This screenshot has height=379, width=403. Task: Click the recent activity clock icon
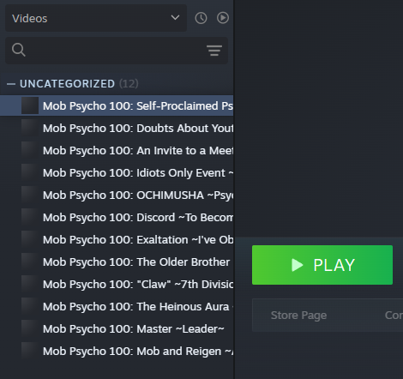pyautogui.click(x=201, y=18)
